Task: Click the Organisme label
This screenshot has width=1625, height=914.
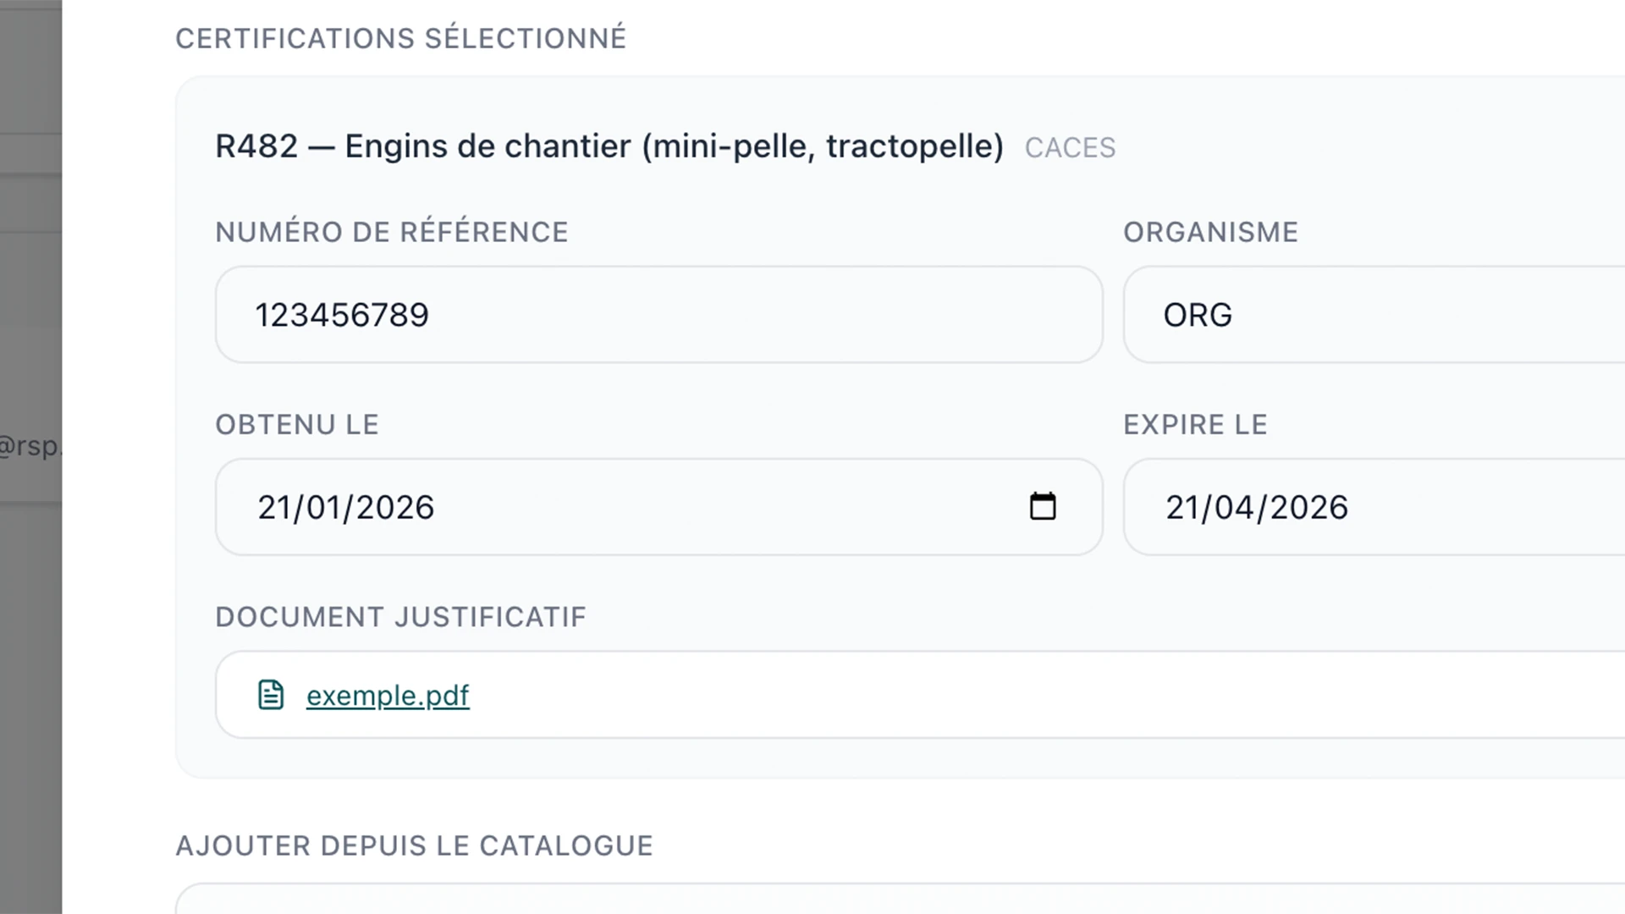Action: pyautogui.click(x=1211, y=232)
